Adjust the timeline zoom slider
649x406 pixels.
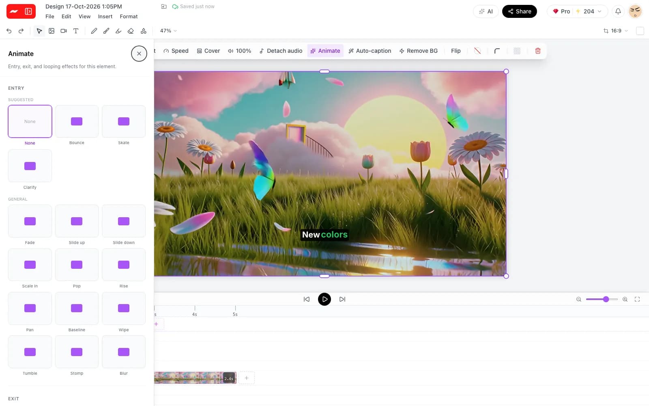[606, 299]
